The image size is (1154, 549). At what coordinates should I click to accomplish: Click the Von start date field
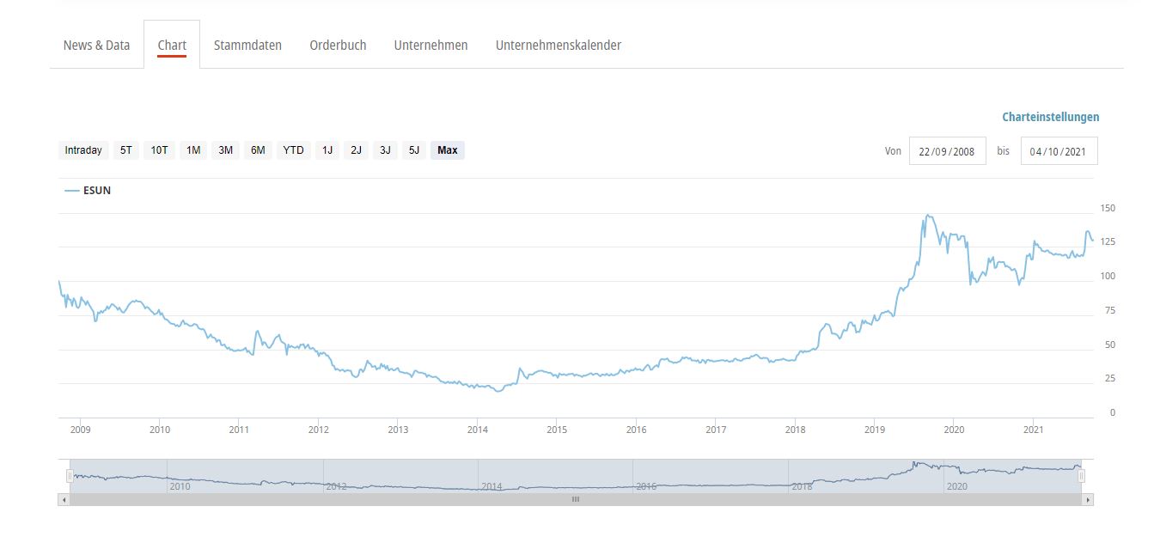click(947, 151)
